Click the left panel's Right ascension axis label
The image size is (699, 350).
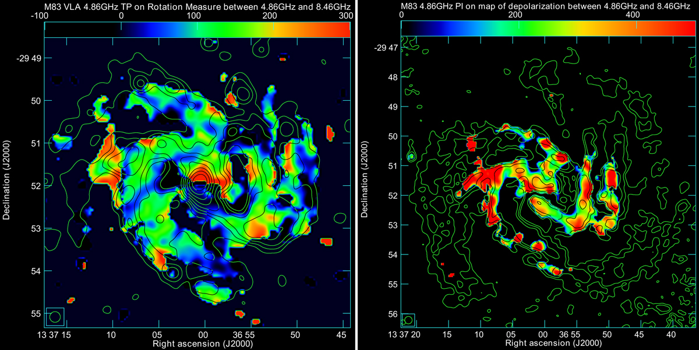point(193,345)
